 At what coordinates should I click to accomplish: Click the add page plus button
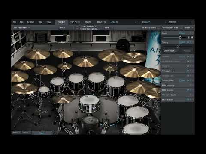tap(55, 133)
